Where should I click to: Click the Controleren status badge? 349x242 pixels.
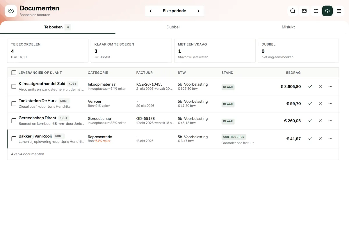pos(234,137)
